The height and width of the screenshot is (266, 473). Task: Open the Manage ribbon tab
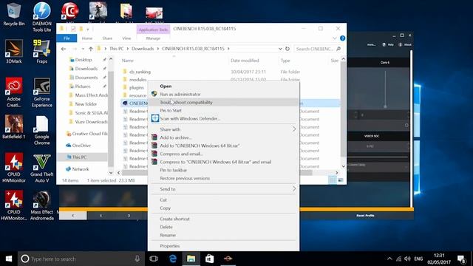(153, 38)
